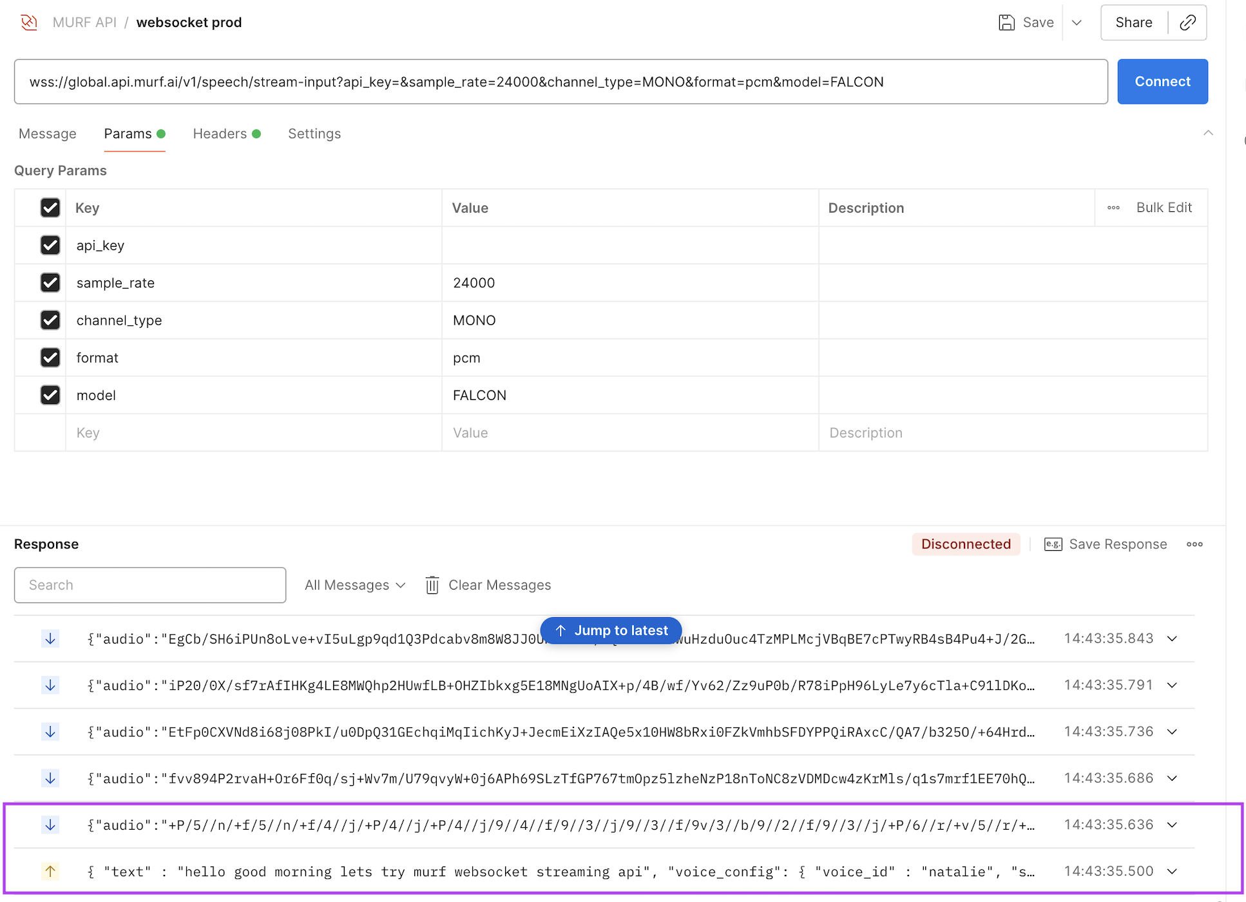Click the Save Response icon
1246x902 pixels.
click(x=1053, y=544)
